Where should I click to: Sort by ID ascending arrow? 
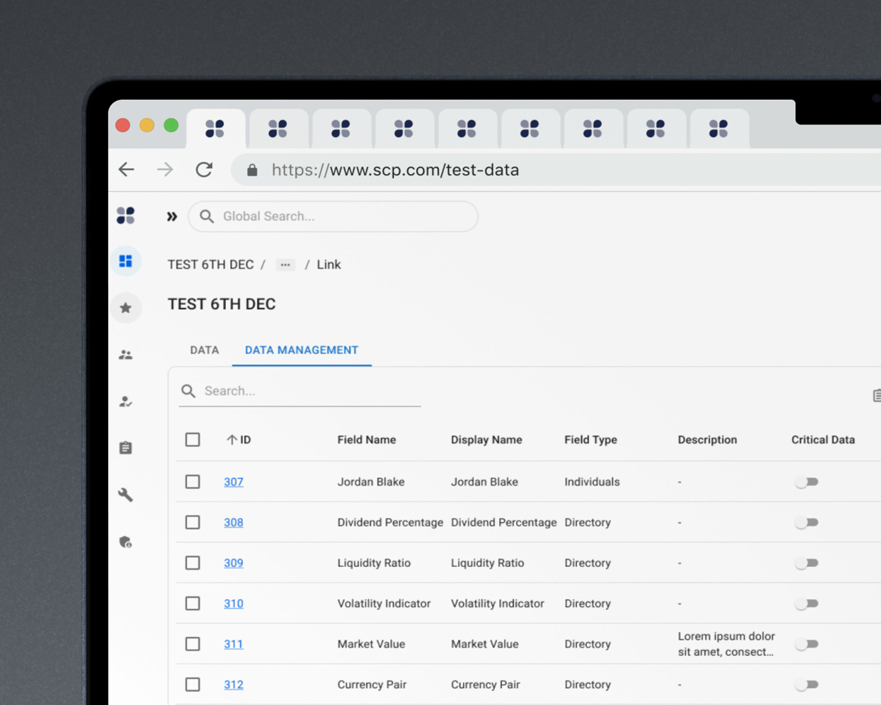pyautogui.click(x=232, y=440)
